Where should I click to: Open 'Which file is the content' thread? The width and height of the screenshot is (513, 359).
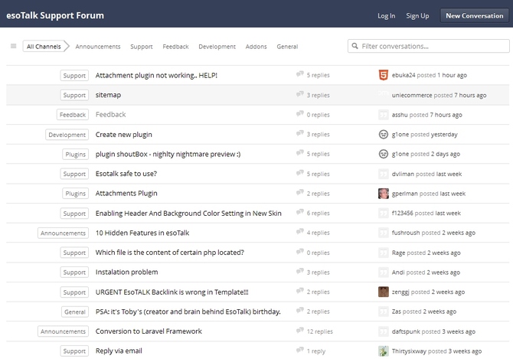click(170, 253)
